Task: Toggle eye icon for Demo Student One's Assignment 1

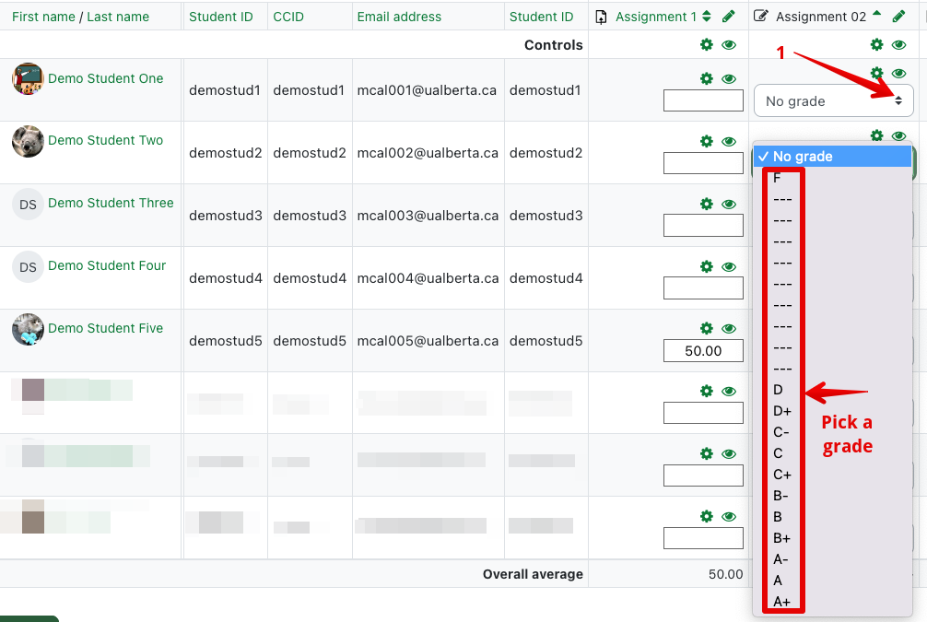Action: point(729,79)
